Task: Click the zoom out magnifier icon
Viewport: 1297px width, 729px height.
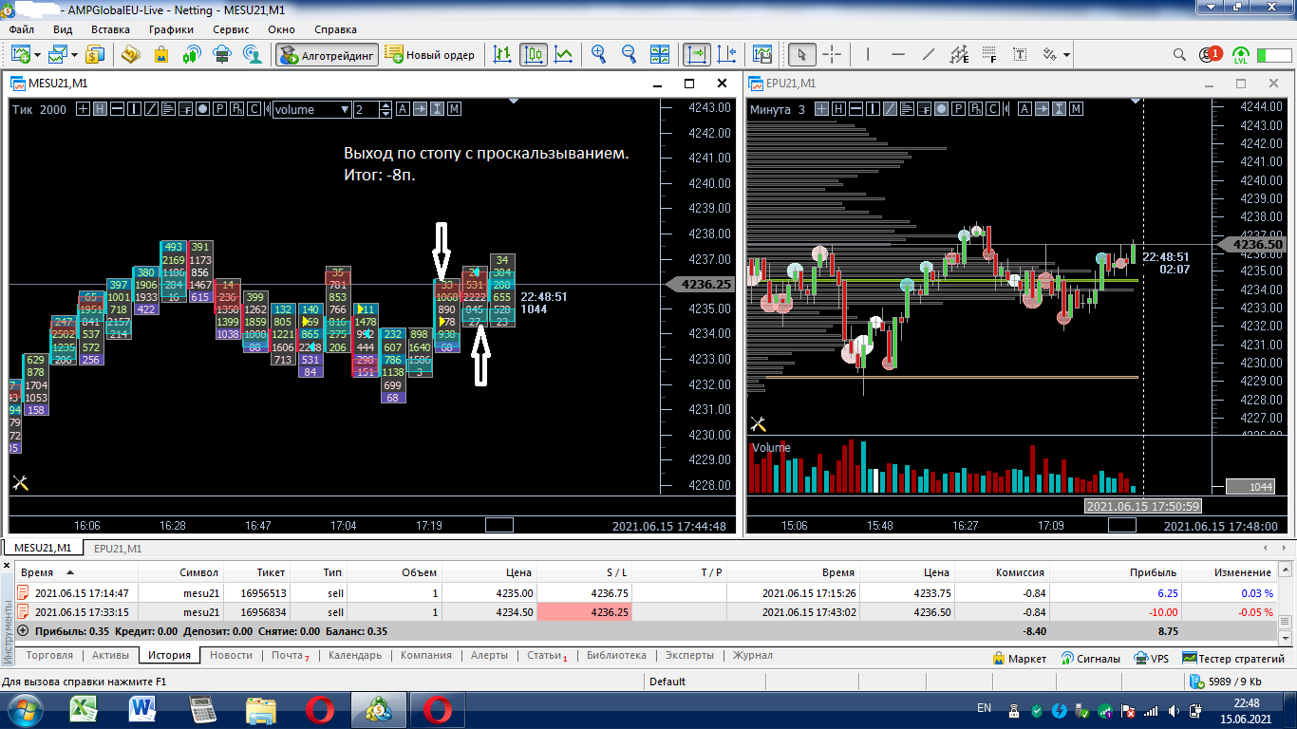Action: [629, 54]
